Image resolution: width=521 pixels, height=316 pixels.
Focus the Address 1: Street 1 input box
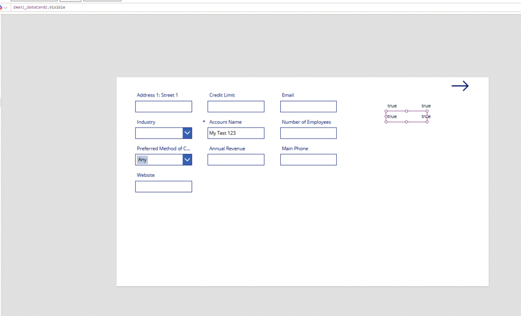tap(163, 107)
